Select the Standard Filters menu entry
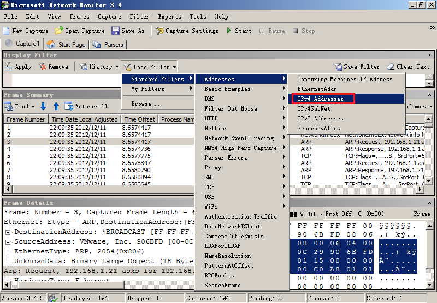The image size is (437, 303). click(158, 79)
